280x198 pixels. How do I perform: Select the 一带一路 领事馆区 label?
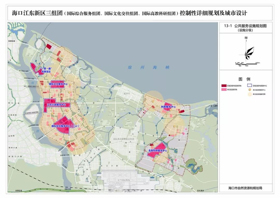tap(46, 70)
